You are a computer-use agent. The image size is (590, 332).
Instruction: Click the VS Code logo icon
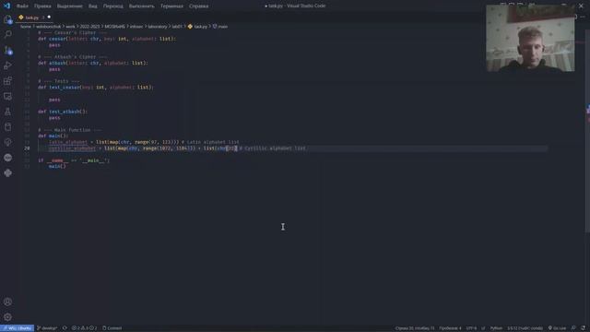(x=6, y=6)
